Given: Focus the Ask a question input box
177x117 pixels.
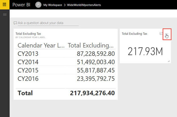Looking at the screenshot, I should (x=48, y=23).
